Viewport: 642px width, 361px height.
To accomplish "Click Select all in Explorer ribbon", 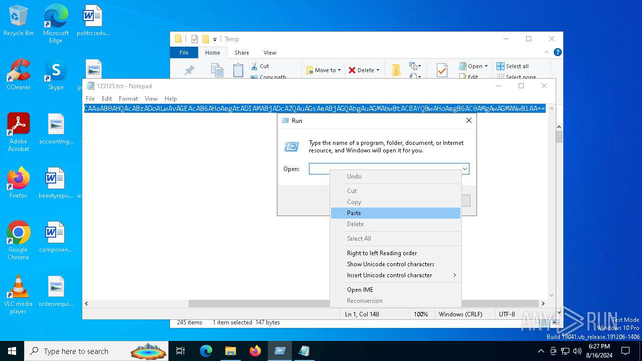I will click(x=513, y=66).
